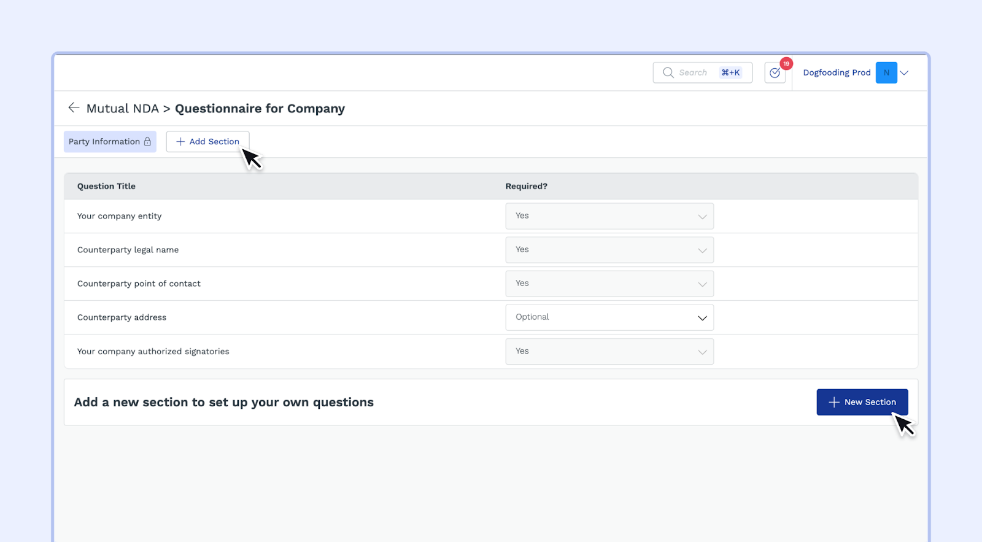
Task: Click the Question Title column header
Action: click(106, 186)
